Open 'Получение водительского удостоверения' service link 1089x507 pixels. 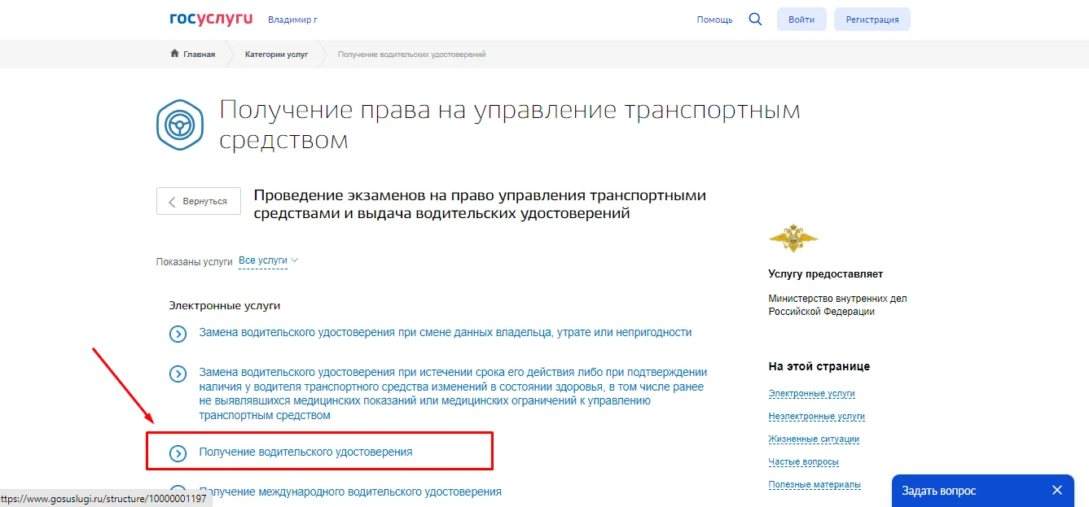(x=305, y=452)
